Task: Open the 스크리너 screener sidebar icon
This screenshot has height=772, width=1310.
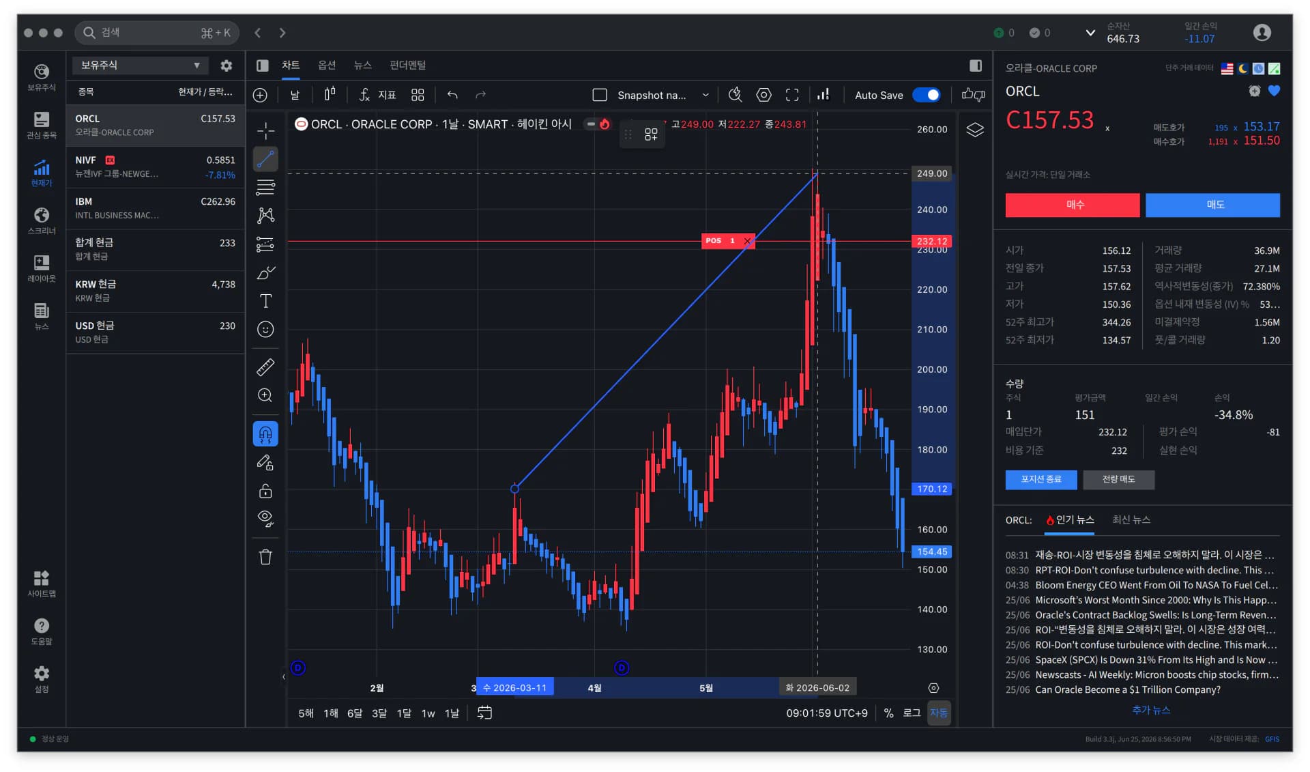Action: 42,220
